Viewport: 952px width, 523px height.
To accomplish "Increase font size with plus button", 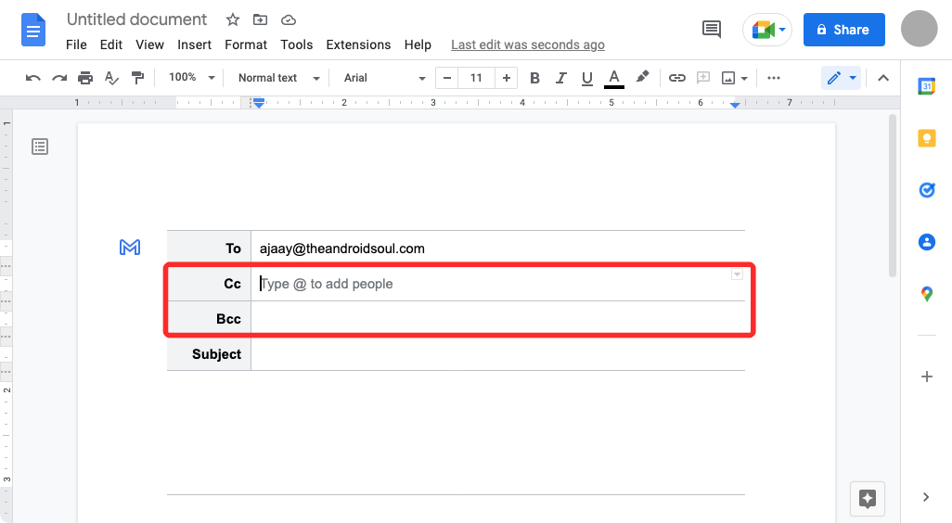I will [507, 78].
